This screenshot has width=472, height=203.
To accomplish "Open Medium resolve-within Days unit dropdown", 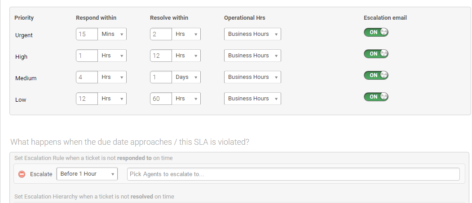I will click(186, 77).
